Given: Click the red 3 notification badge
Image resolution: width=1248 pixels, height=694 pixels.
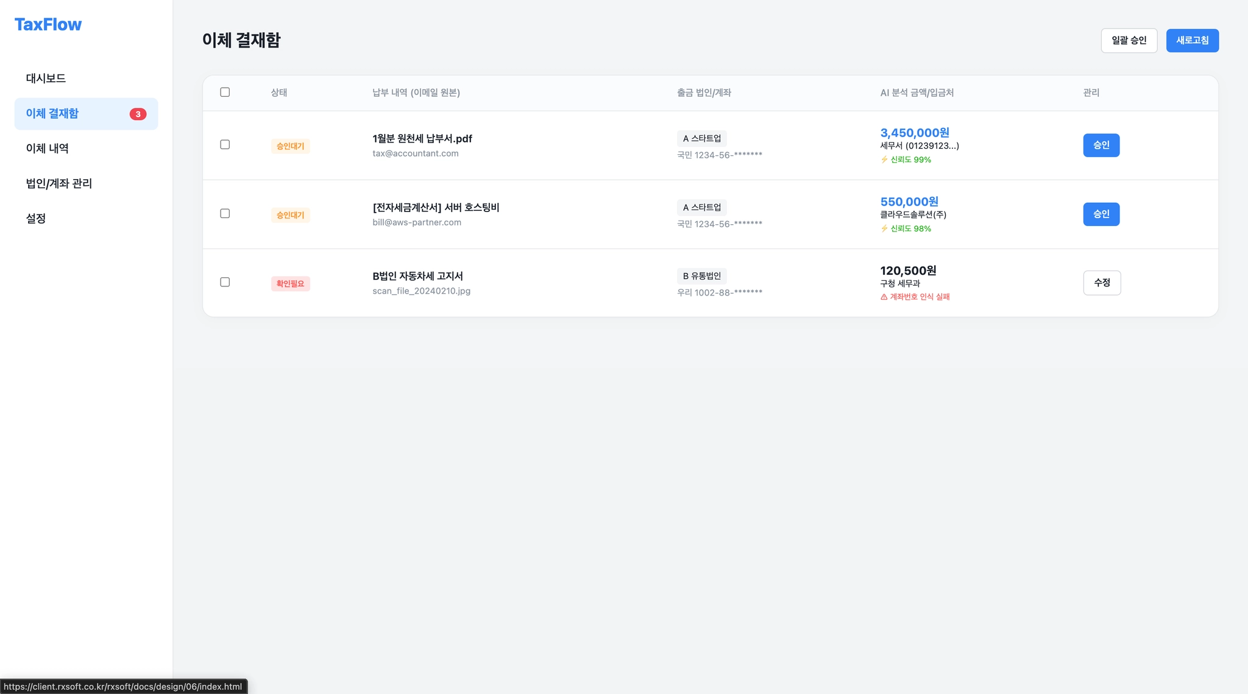Looking at the screenshot, I should click(x=138, y=114).
